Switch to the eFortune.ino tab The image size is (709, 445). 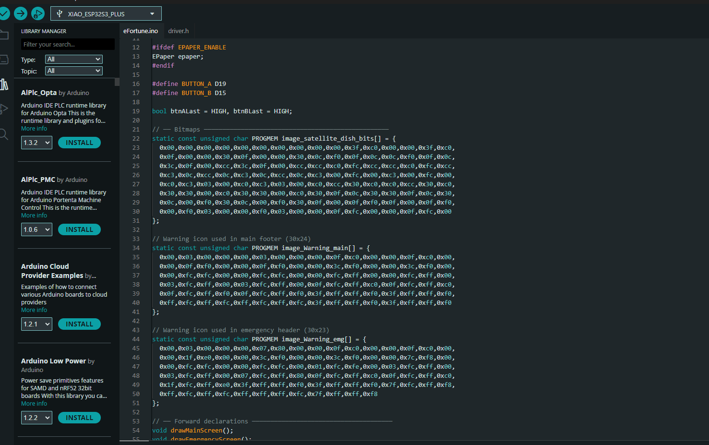pyautogui.click(x=141, y=31)
